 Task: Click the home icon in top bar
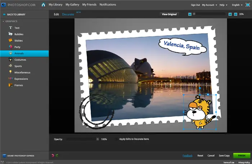[43, 5]
